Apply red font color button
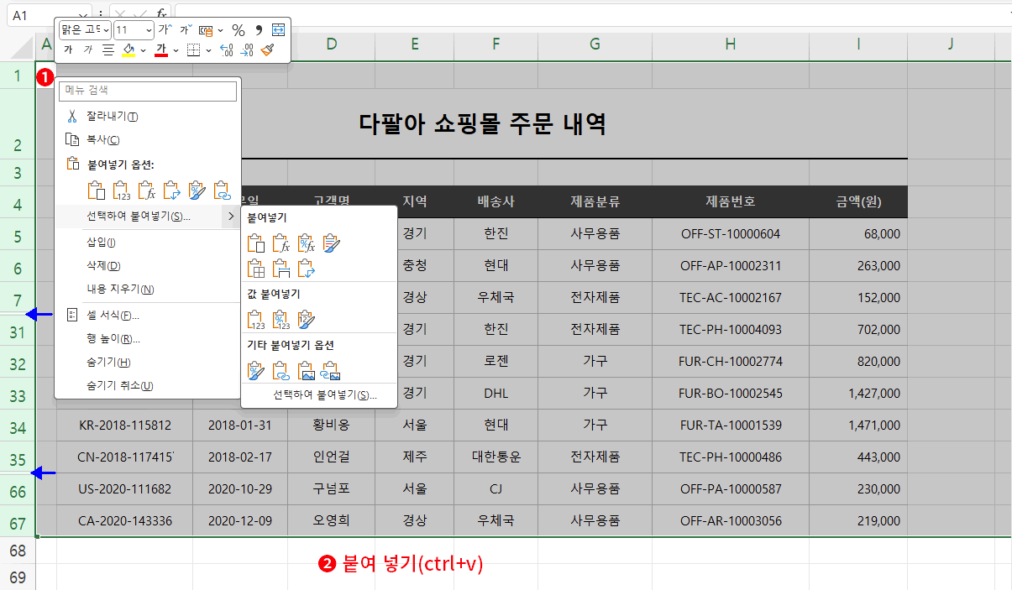 coord(161,50)
